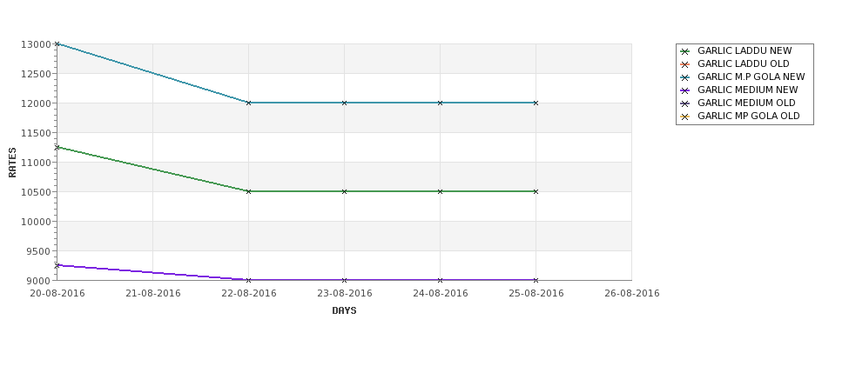Click the 9000 data point on 22-08-2016
849x373 pixels.
pos(249,280)
